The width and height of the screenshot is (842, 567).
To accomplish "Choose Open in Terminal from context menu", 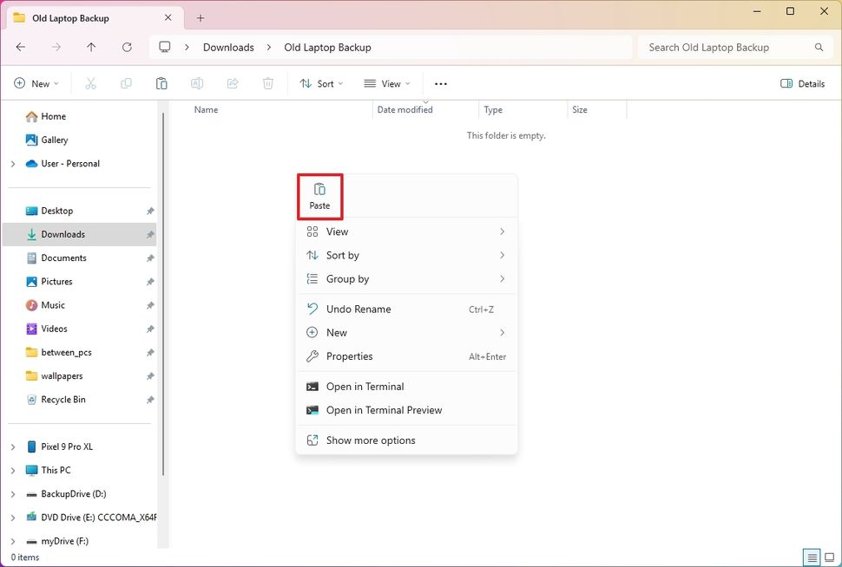I will click(x=365, y=387).
